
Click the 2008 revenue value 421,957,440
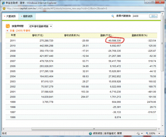pyautogui.click(x=46, y=56)
